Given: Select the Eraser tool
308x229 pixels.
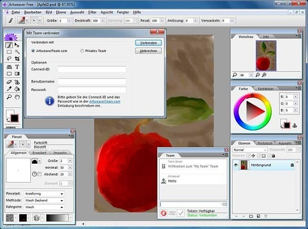Looking at the screenshot, I should [9, 82].
